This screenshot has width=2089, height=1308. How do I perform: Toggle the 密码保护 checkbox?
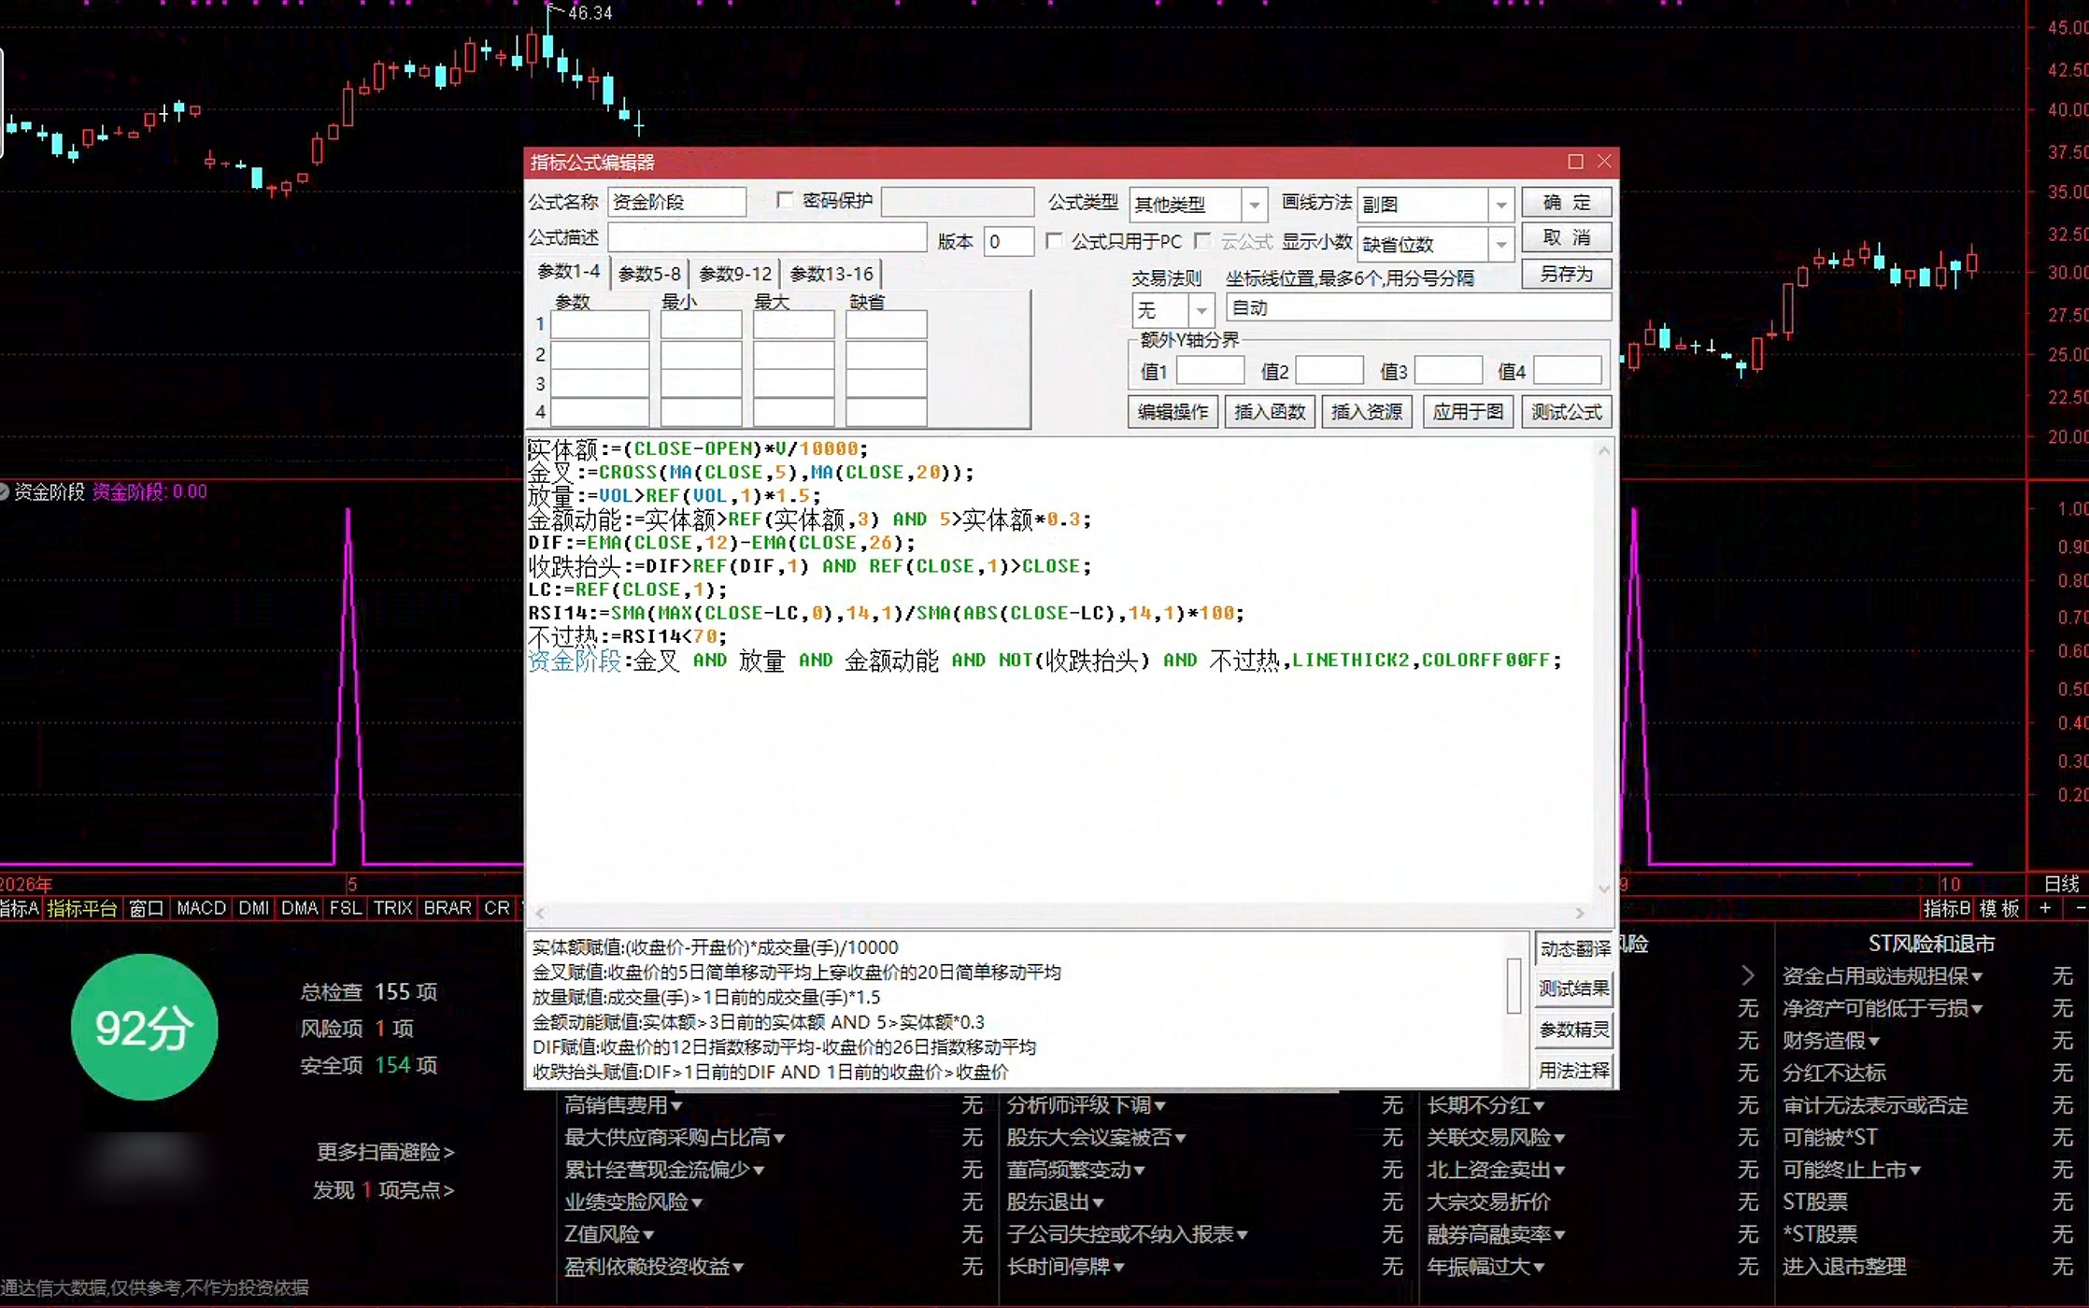click(785, 201)
